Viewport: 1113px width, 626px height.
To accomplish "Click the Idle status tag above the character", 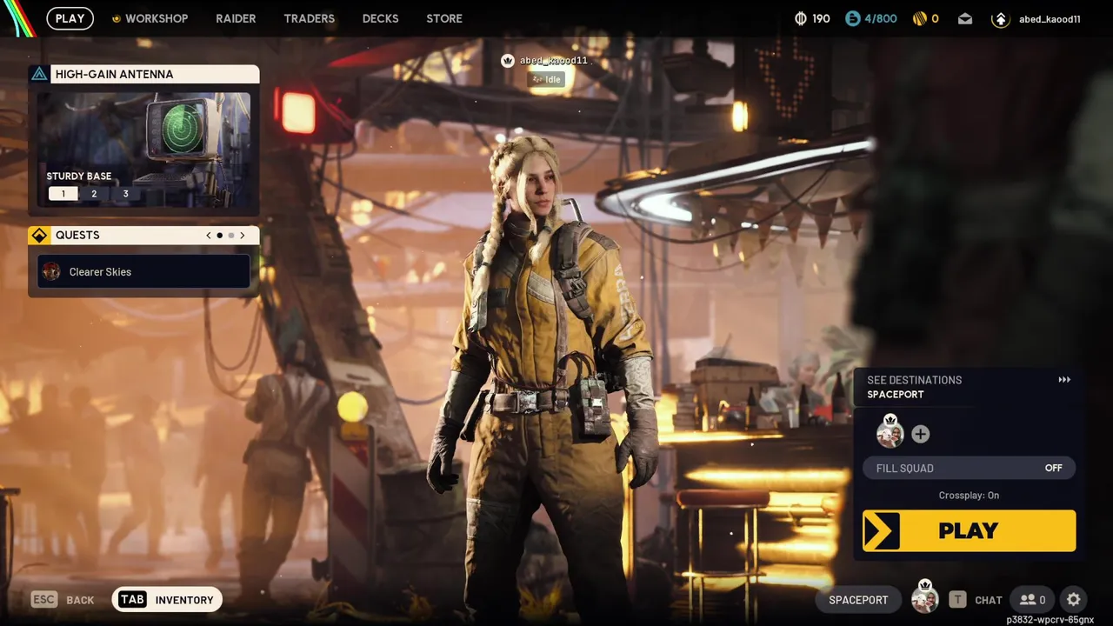I will coord(548,79).
